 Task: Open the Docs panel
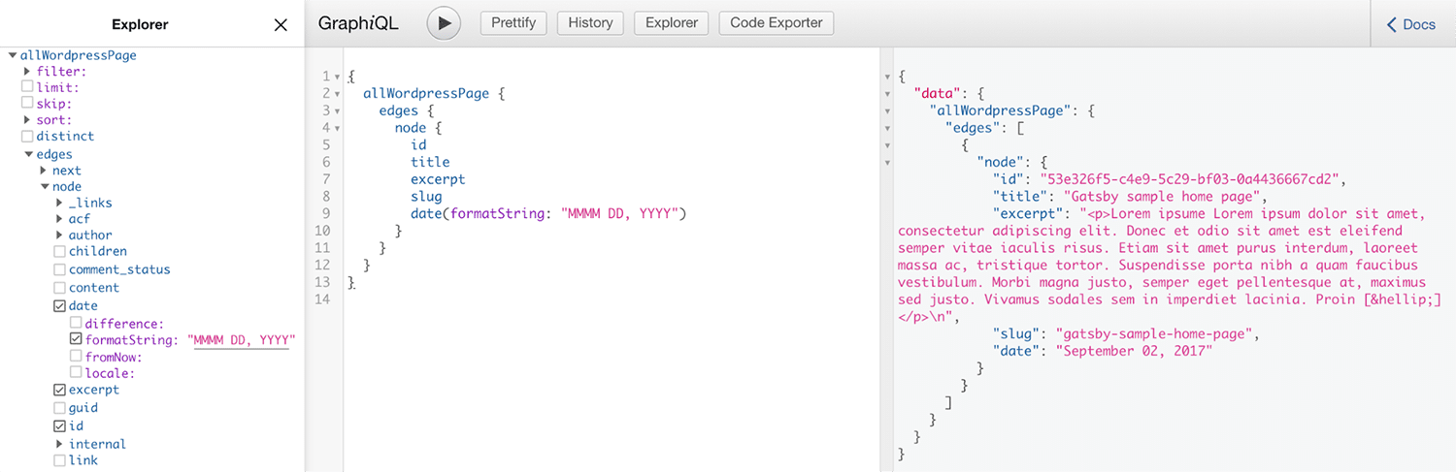tap(1411, 24)
